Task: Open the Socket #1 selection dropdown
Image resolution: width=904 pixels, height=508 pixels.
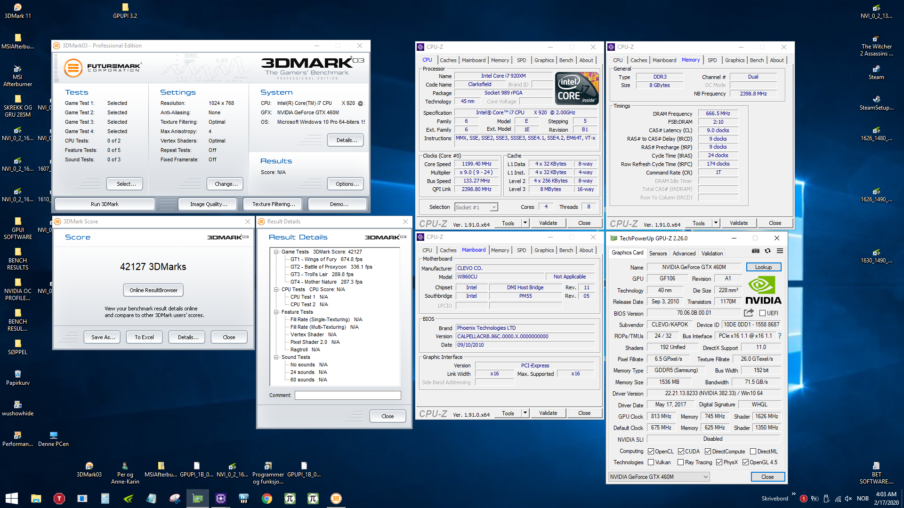Action: point(476,207)
